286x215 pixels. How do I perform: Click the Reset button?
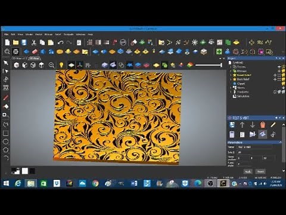pos(260,171)
